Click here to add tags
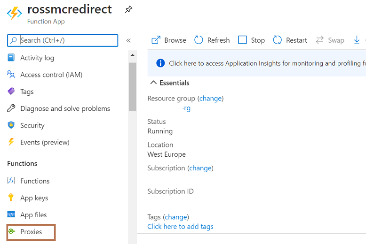366x244 pixels. tap(180, 227)
